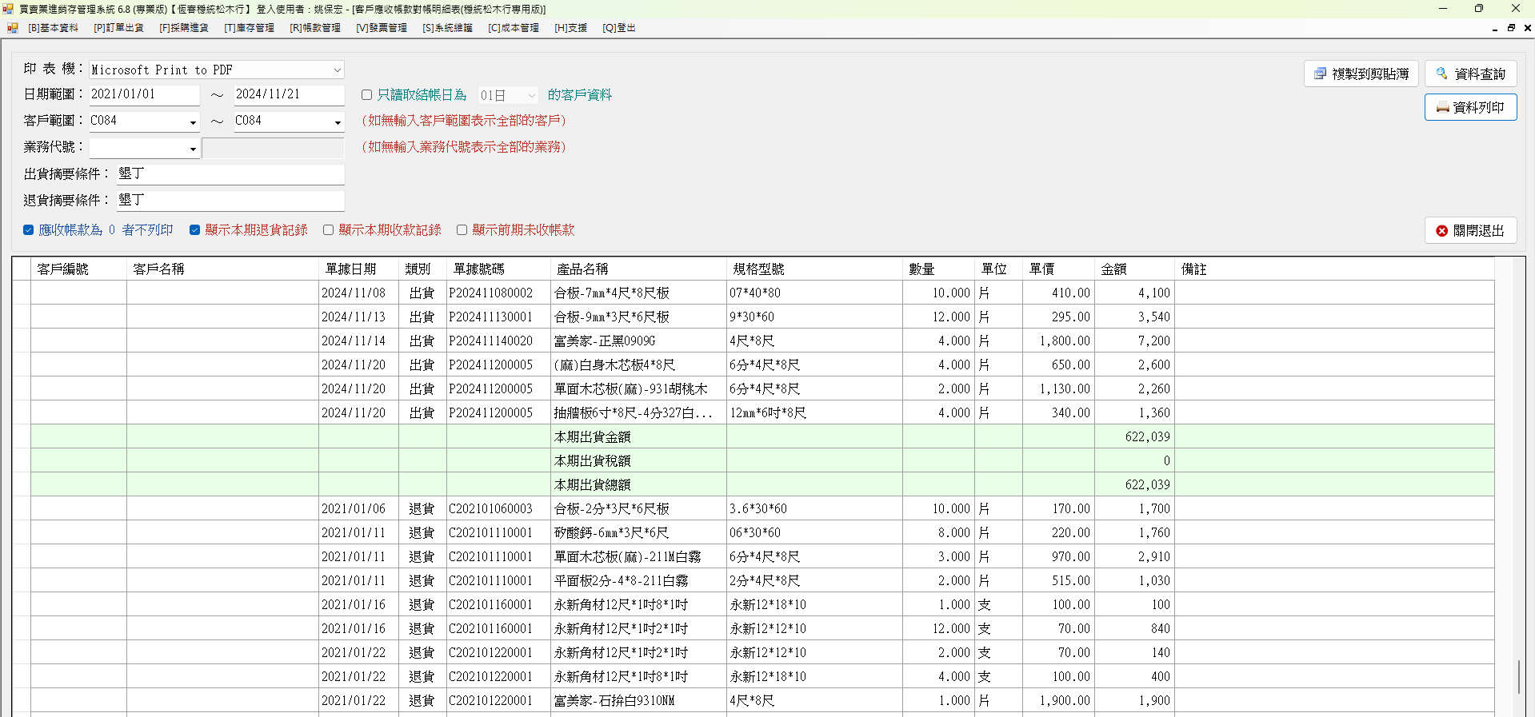Click the copy-to-clipboard icon
Screen dimensions: 1535x717
[x=1320, y=74]
